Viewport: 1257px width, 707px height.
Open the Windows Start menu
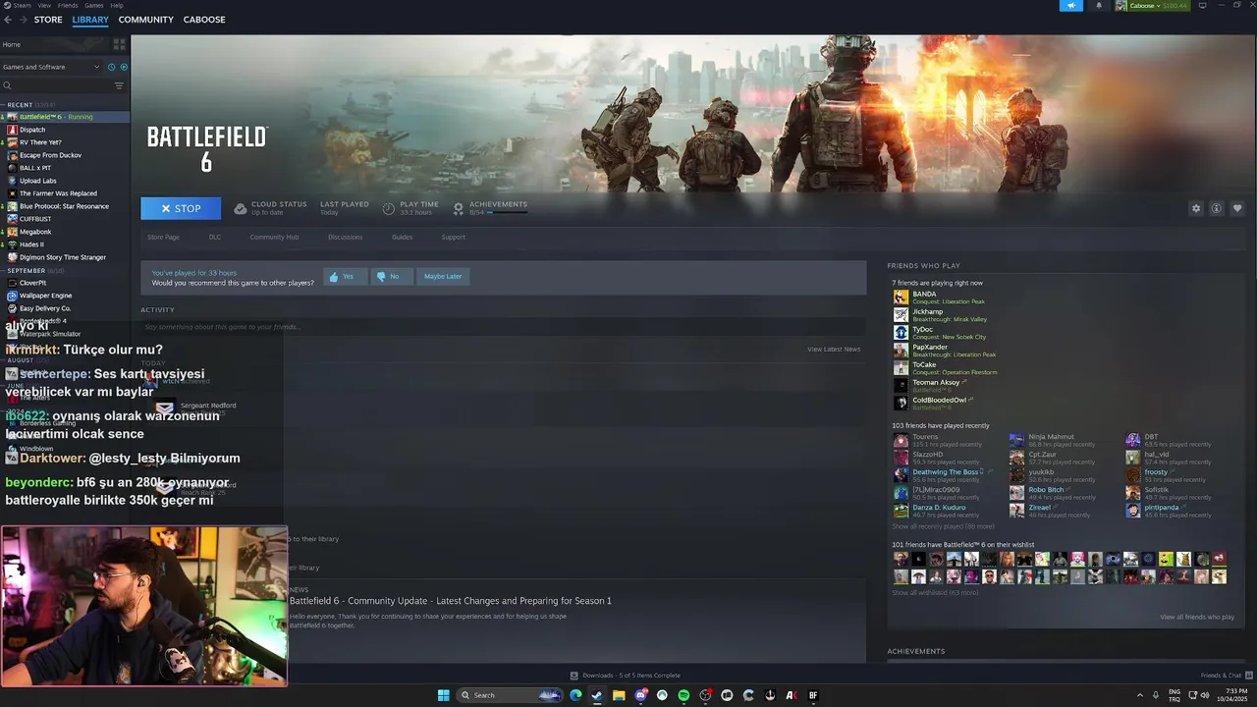[x=443, y=695]
